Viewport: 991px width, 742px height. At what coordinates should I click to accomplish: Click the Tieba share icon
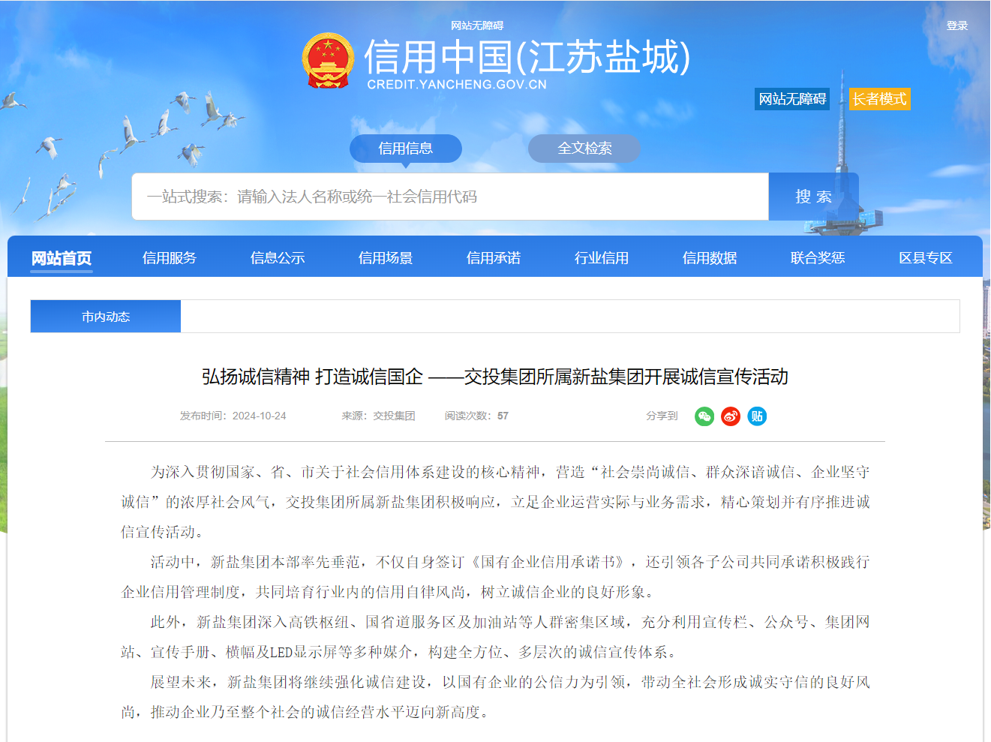coord(757,416)
